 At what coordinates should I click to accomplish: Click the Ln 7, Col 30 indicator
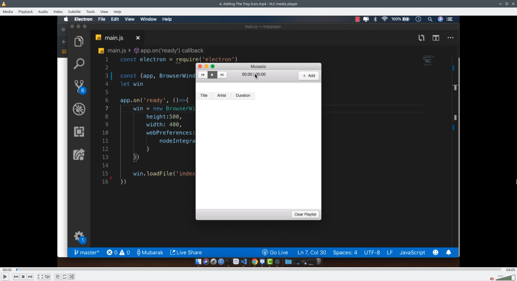pos(312,252)
